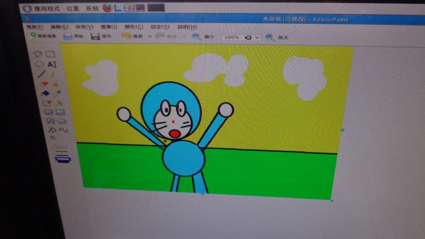The width and height of the screenshot is (425, 239).
Task: Select the Rectangular selection tool
Action: click(50, 54)
